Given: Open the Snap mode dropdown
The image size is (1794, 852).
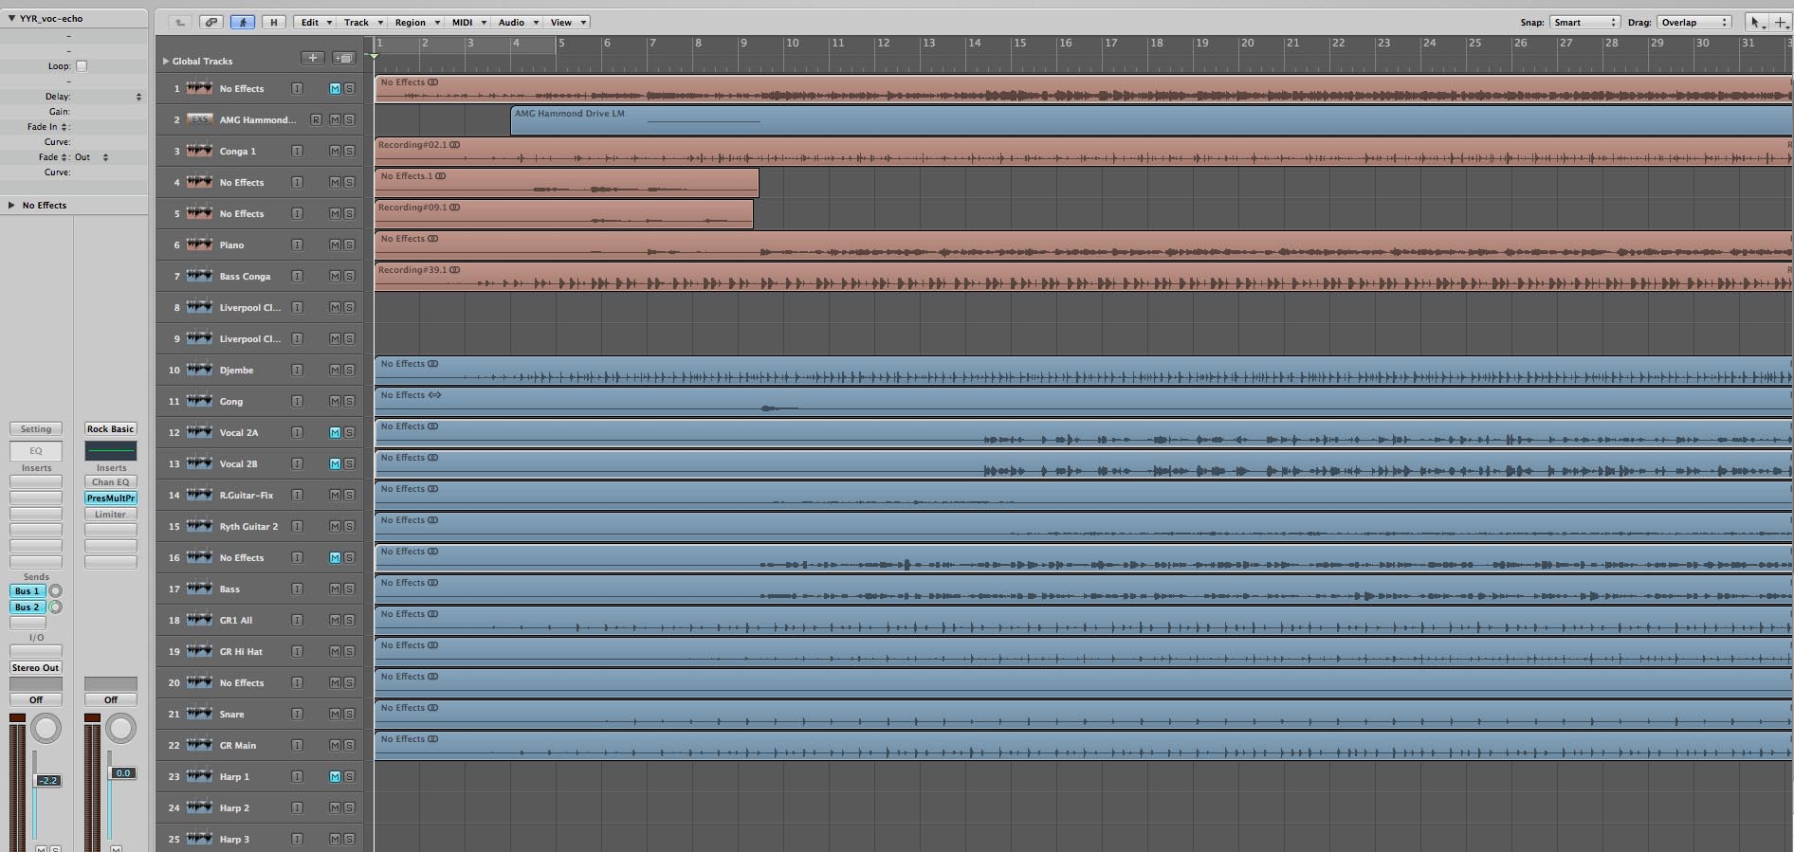Looking at the screenshot, I should (x=1585, y=22).
